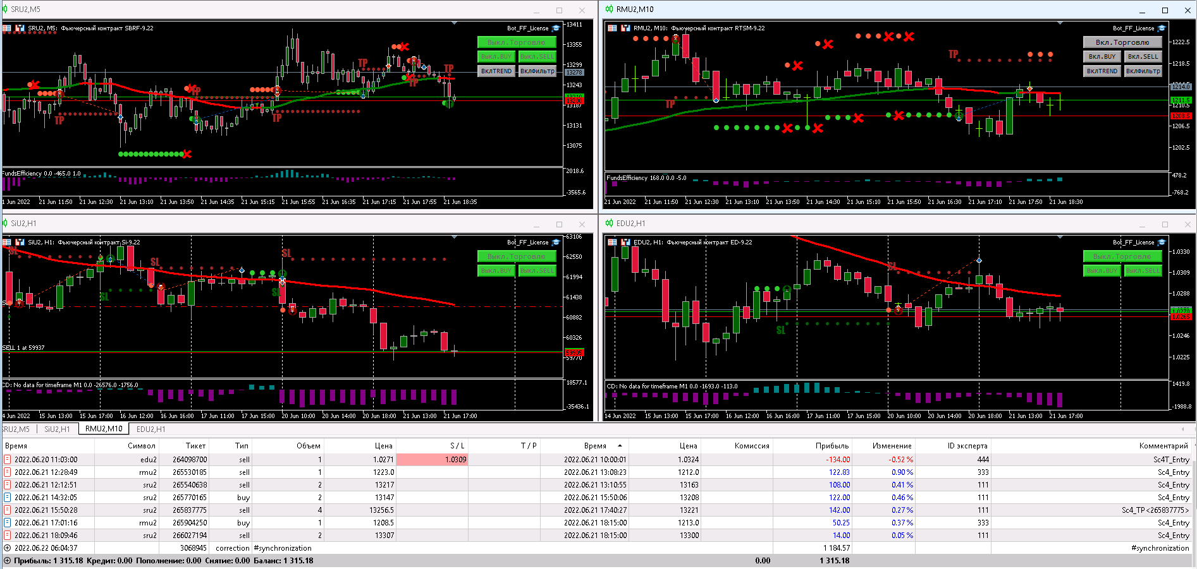The width and height of the screenshot is (1197, 569).
Task: Click the buy icon of the 14:32:05 sru2 deal
Action: [8, 498]
